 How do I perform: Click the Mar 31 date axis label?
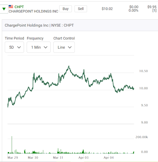click(58, 158)
